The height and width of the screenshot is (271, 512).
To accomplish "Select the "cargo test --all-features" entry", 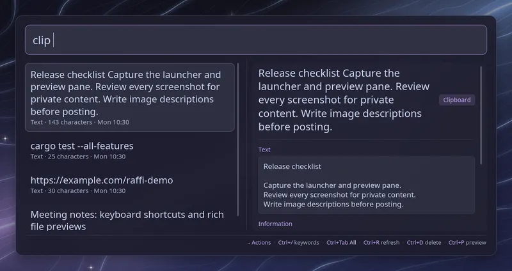I will click(130, 150).
